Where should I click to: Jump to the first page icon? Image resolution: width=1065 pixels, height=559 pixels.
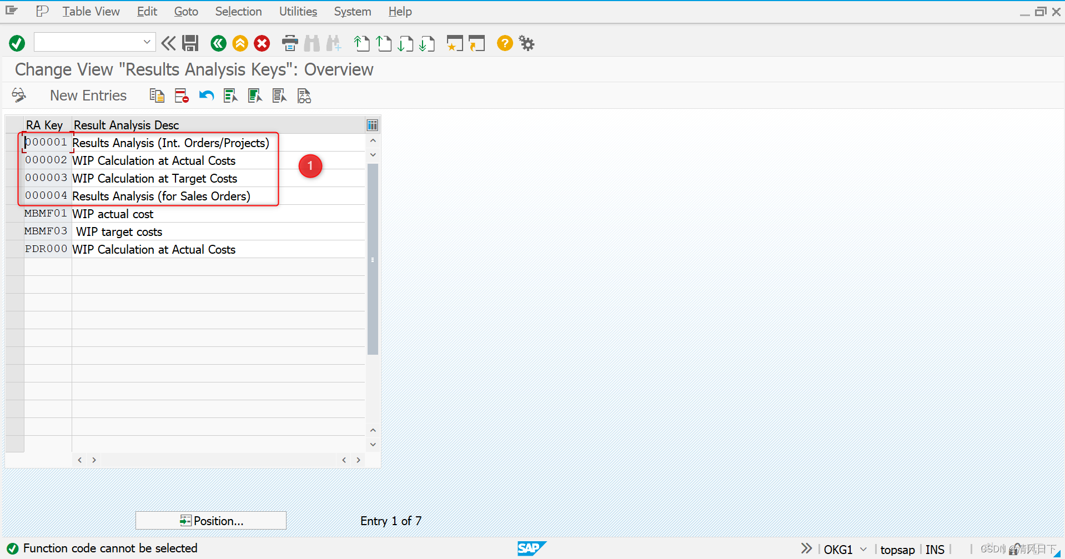361,43
